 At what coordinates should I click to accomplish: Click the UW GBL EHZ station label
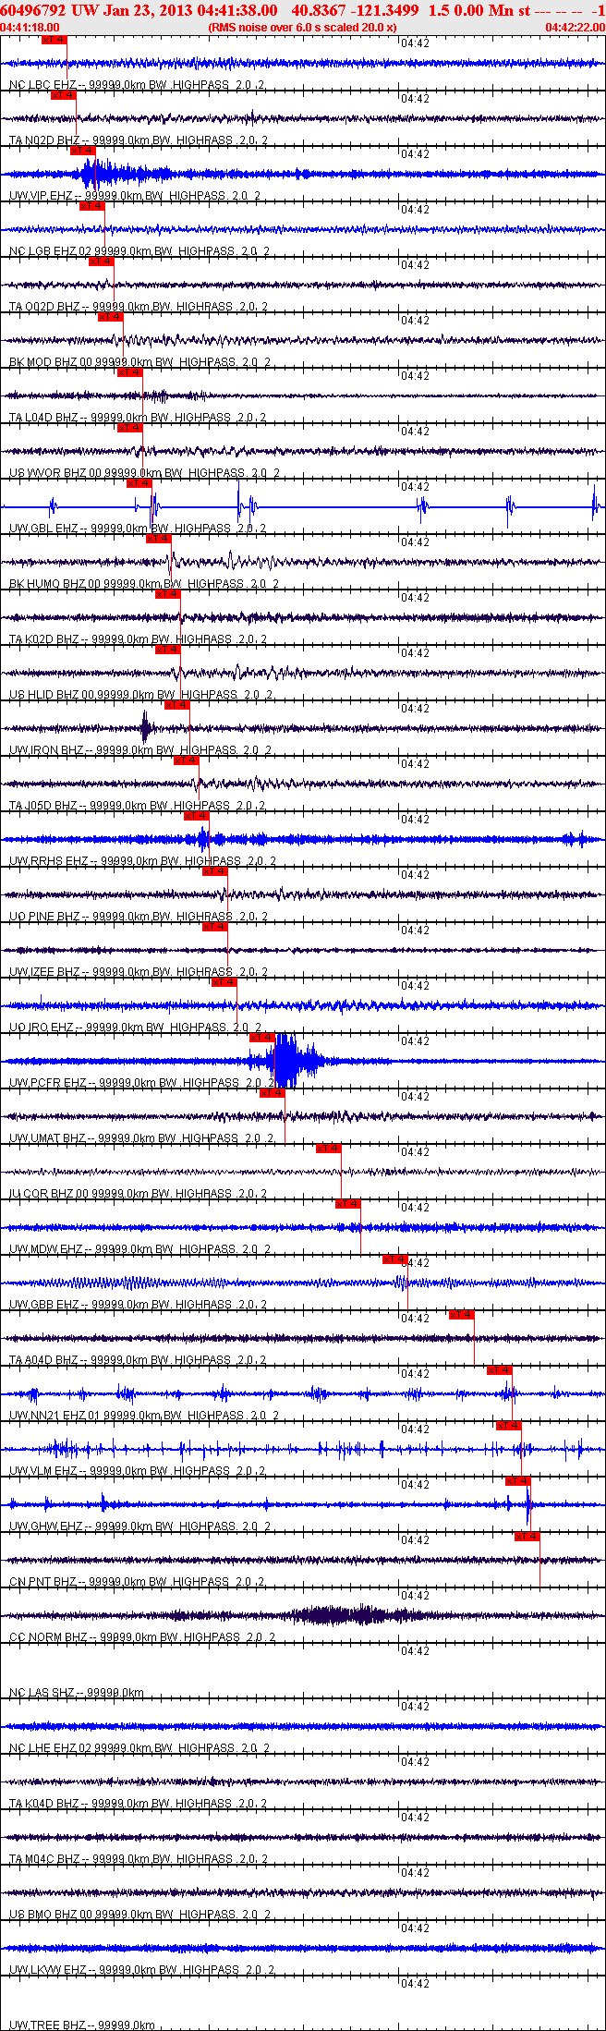(138, 529)
